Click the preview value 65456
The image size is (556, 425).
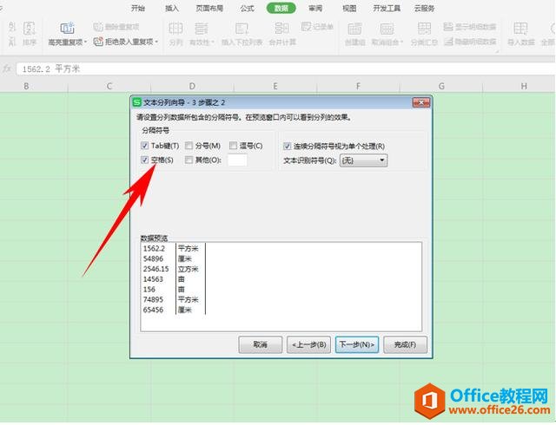pyautogui.click(x=153, y=311)
